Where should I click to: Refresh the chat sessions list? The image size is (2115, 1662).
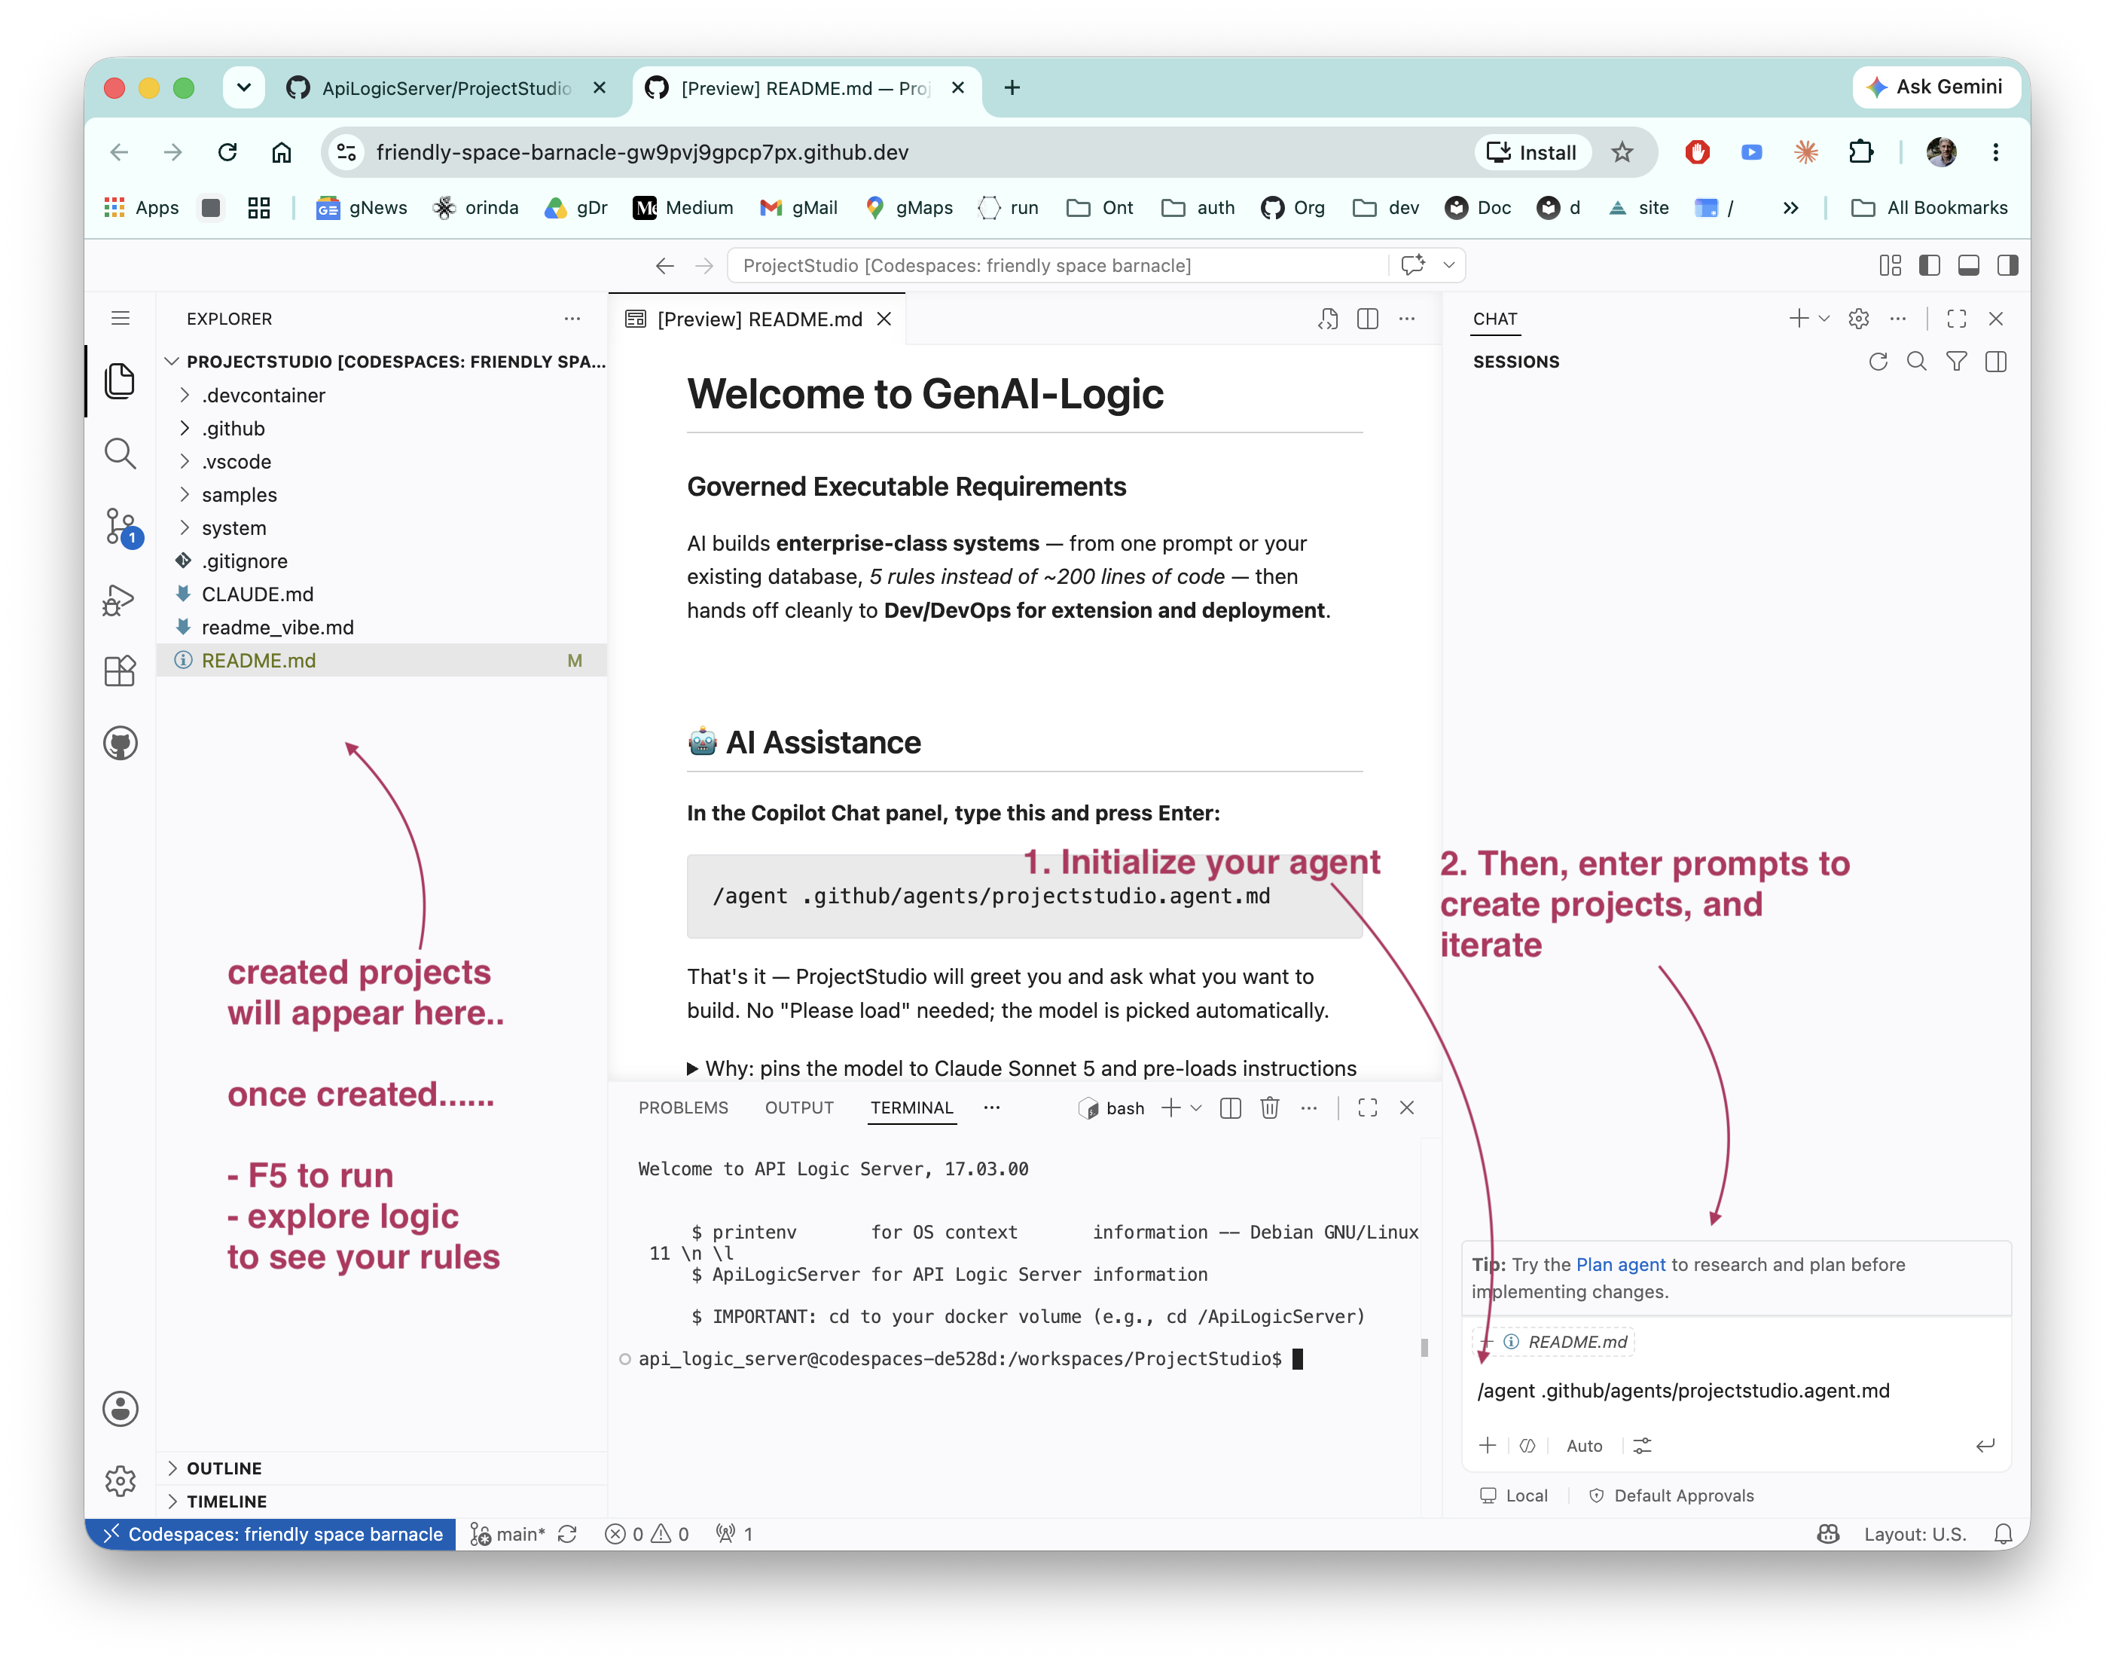(1878, 362)
